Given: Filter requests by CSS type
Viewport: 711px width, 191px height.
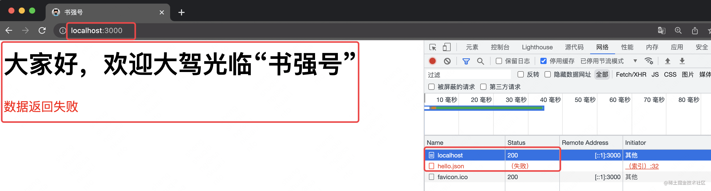Looking at the screenshot, I should pyautogui.click(x=670, y=75).
